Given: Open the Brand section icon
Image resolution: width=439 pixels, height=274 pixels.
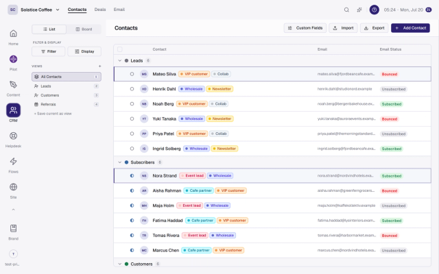Looking at the screenshot, I should [13, 228].
